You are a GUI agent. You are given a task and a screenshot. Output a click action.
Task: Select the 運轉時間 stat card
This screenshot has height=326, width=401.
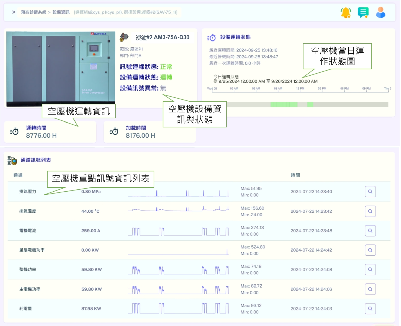(x=50, y=132)
